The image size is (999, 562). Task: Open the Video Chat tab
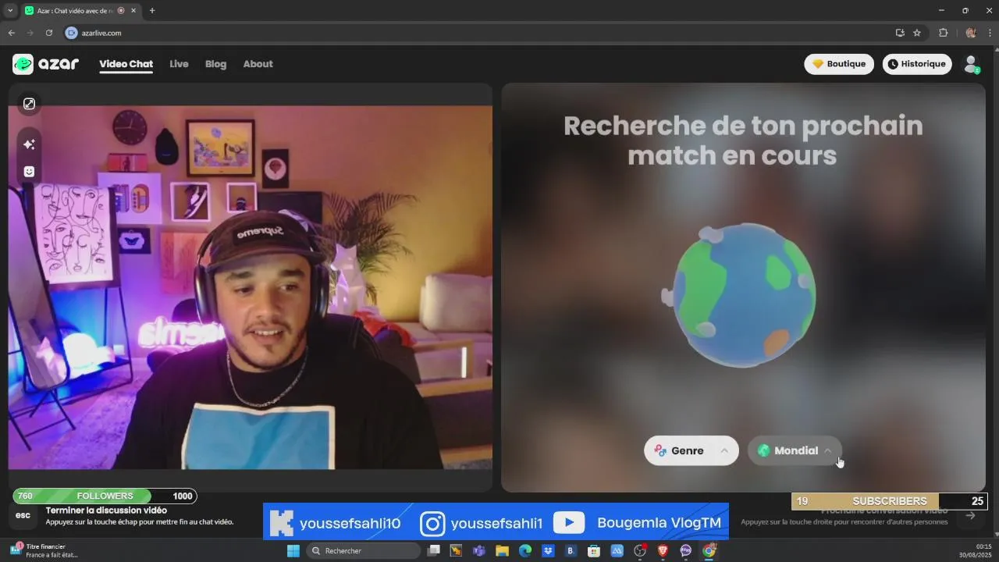[x=126, y=64]
